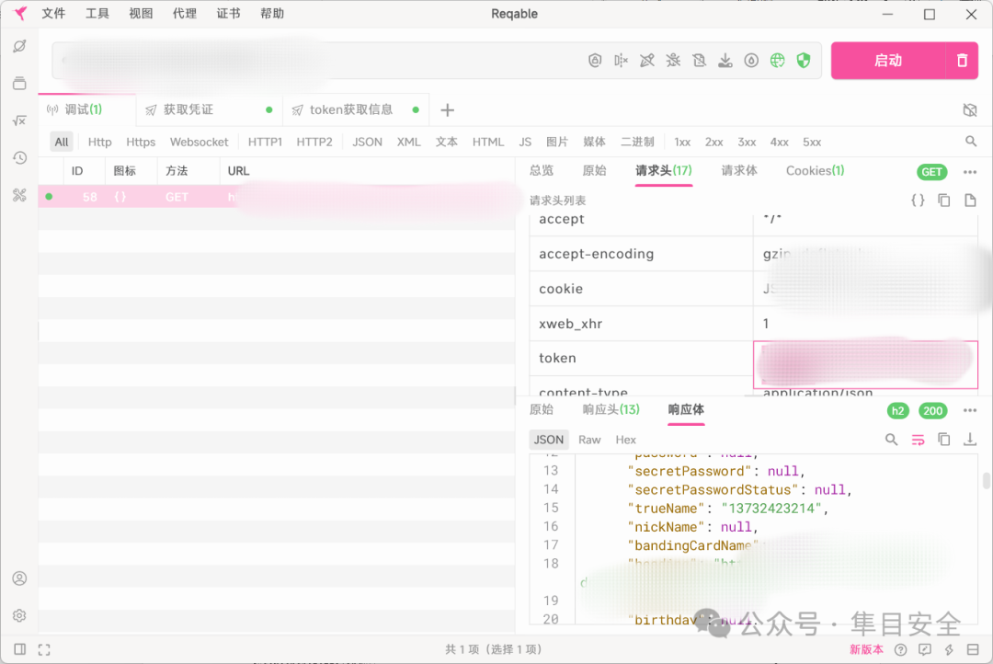Filter the list by 2xx status
This screenshot has width=993, height=664.
pos(713,142)
